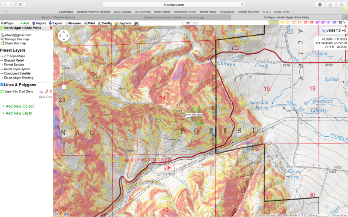
Task: Open the Print tool
Action: pyautogui.click(x=89, y=23)
